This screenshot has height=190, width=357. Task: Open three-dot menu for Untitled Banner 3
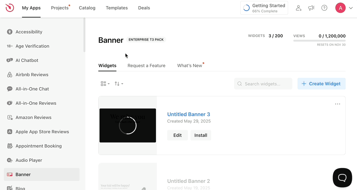pos(337,104)
